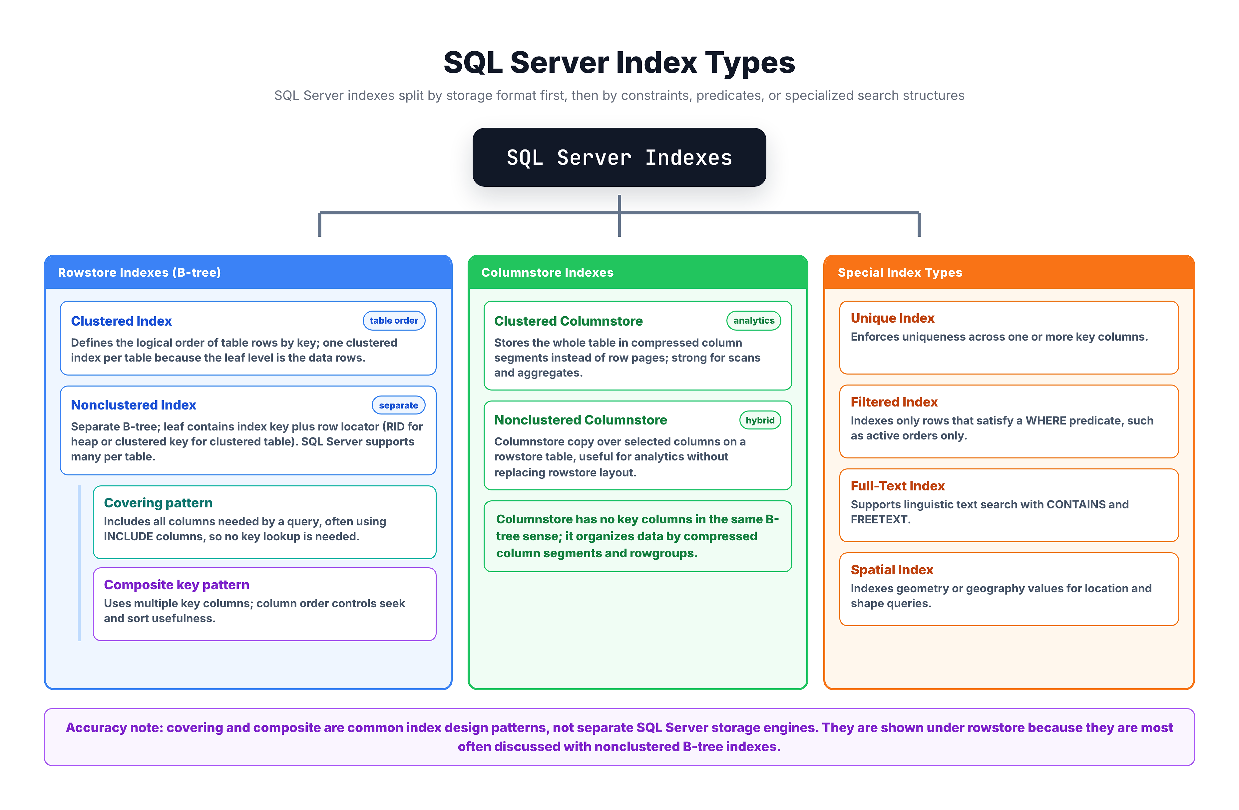This screenshot has width=1239, height=810.
Task: Click the Clustered Columnstore title
Action: 568,321
